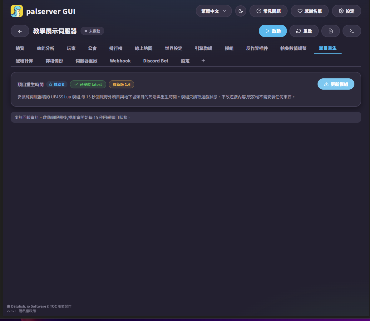Toggle dark mode moon icon
Screen dimensions: 370x321
coord(241,11)
